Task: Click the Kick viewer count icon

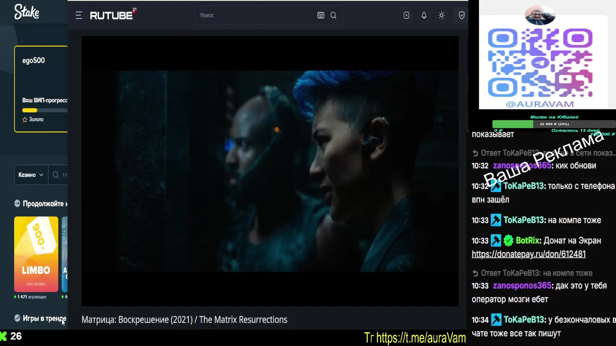Action: point(3,336)
